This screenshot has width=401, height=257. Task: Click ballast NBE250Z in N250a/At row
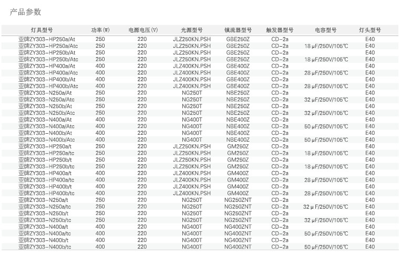point(238,93)
